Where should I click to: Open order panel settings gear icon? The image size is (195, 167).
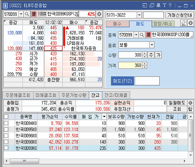coord(190,23)
